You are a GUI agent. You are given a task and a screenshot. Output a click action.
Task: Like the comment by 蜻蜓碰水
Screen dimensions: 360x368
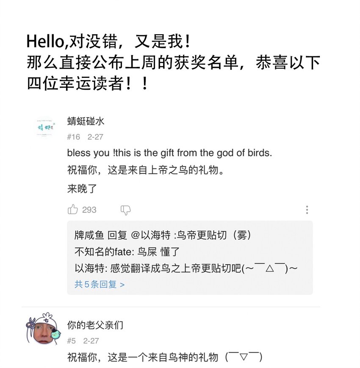click(x=73, y=210)
